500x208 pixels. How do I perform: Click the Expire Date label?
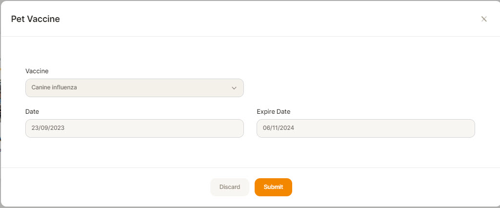pos(274,112)
